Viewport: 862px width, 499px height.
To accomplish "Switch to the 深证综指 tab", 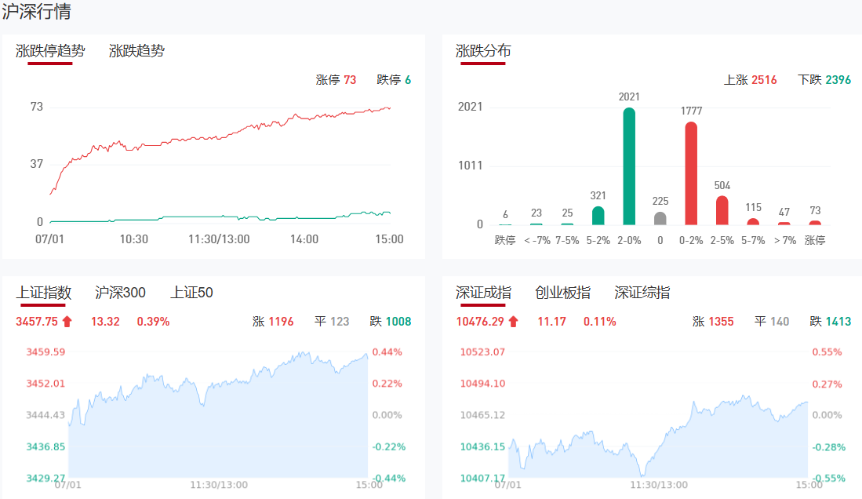I will tap(642, 293).
